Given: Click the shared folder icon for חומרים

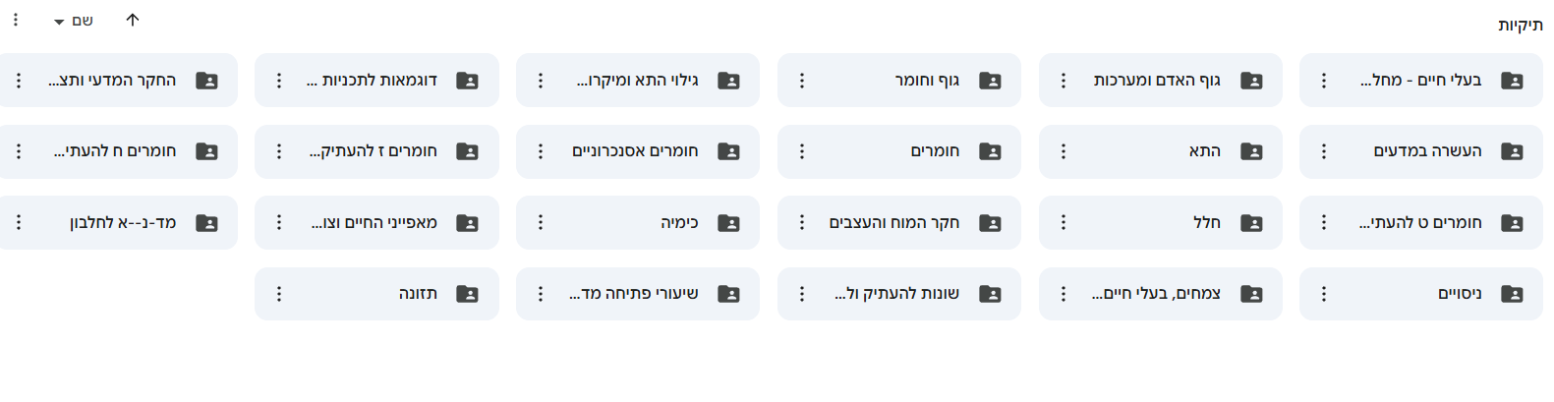Looking at the screenshot, I should click(x=990, y=151).
